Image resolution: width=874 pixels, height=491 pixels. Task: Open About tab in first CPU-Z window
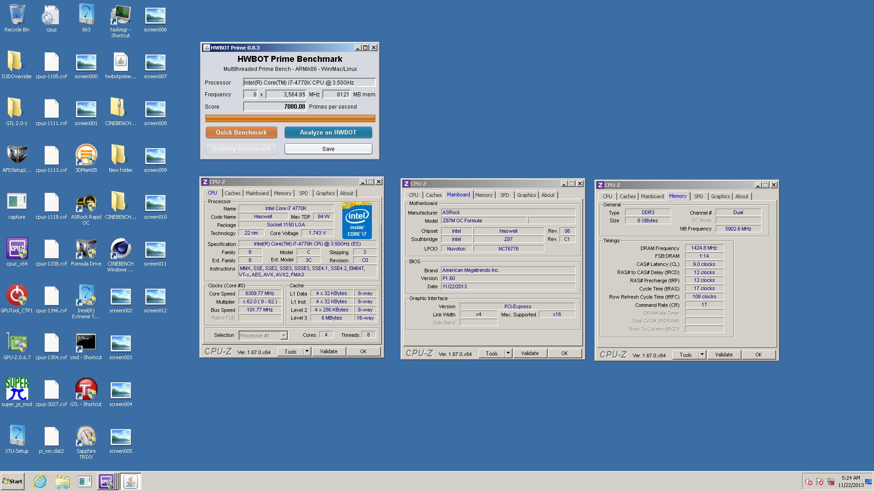pos(347,193)
